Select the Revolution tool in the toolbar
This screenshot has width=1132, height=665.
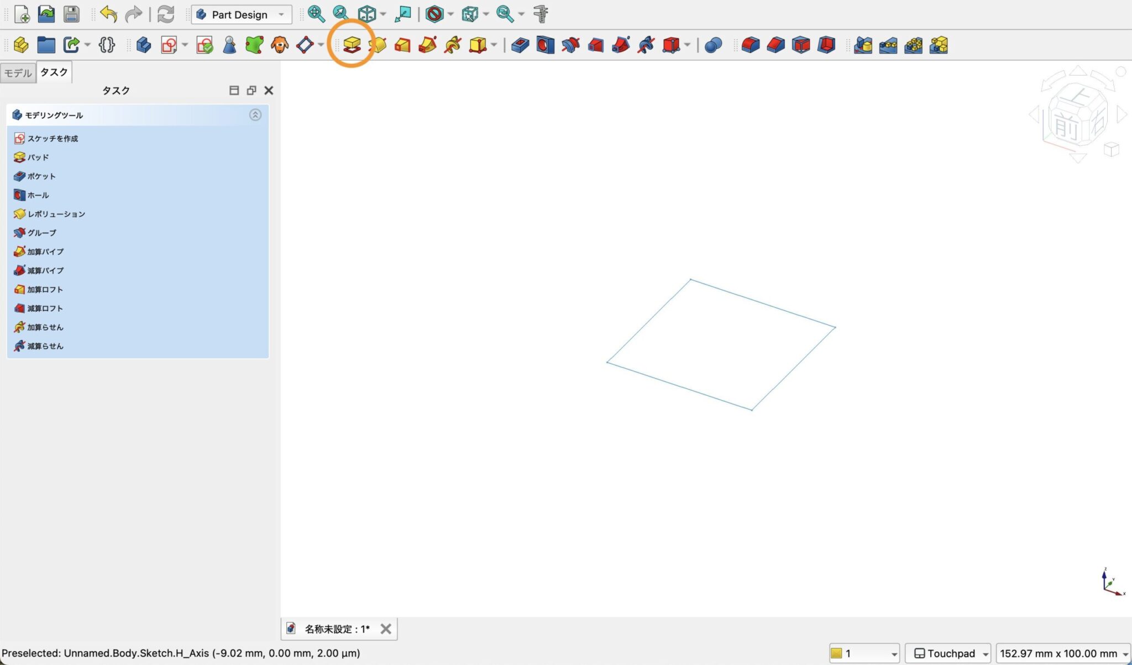(x=378, y=45)
